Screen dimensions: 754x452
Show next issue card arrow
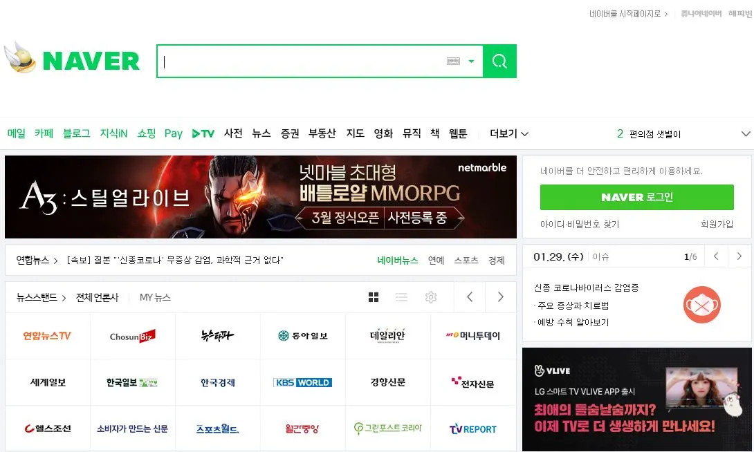[x=739, y=256]
